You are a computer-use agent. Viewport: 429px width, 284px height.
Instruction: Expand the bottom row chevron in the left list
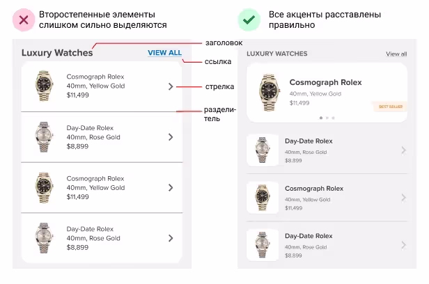pyautogui.click(x=171, y=238)
